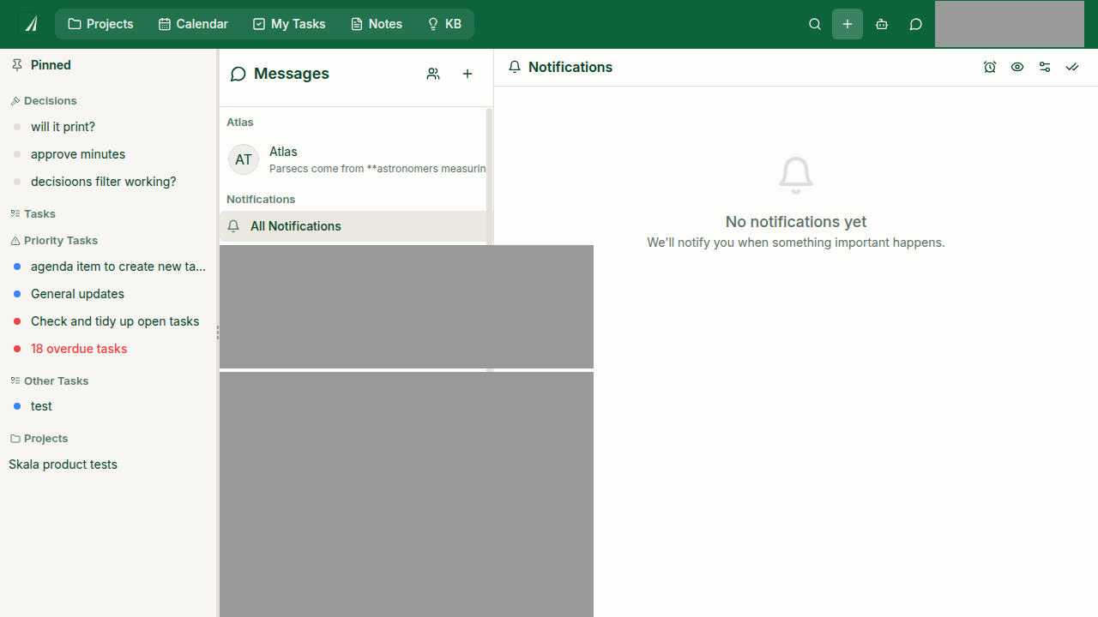Go to My Tasks
This screenshot has width=1098, height=617.
pos(289,24)
